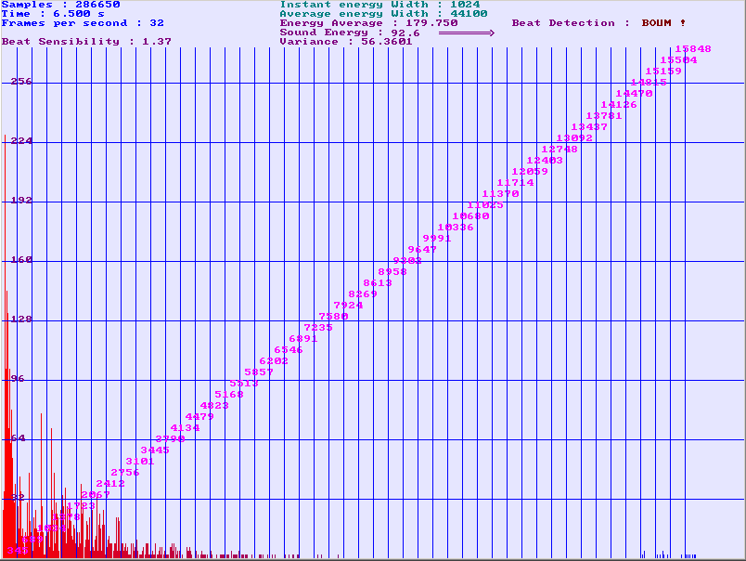746x561 pixels.
Task: Click Energy Average : 179.750 readout
Action: coord(368,23)
